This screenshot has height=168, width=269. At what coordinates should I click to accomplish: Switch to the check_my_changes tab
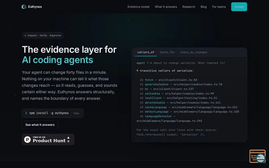pos(194,52)
